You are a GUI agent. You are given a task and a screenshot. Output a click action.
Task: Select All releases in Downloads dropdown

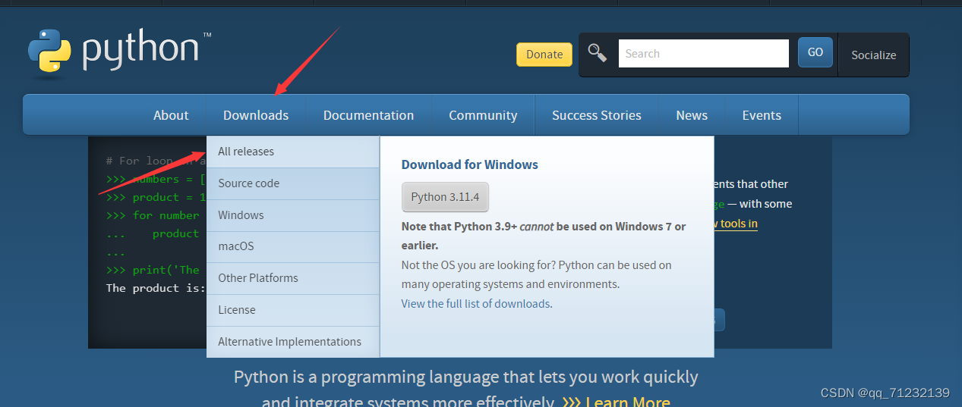293,152
